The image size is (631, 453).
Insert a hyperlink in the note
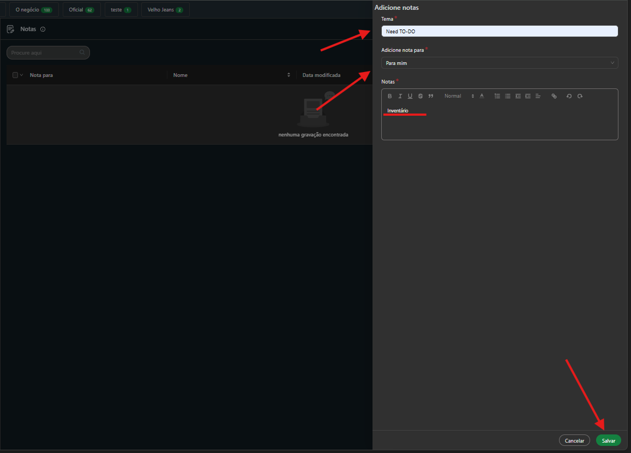coord(554,96)
